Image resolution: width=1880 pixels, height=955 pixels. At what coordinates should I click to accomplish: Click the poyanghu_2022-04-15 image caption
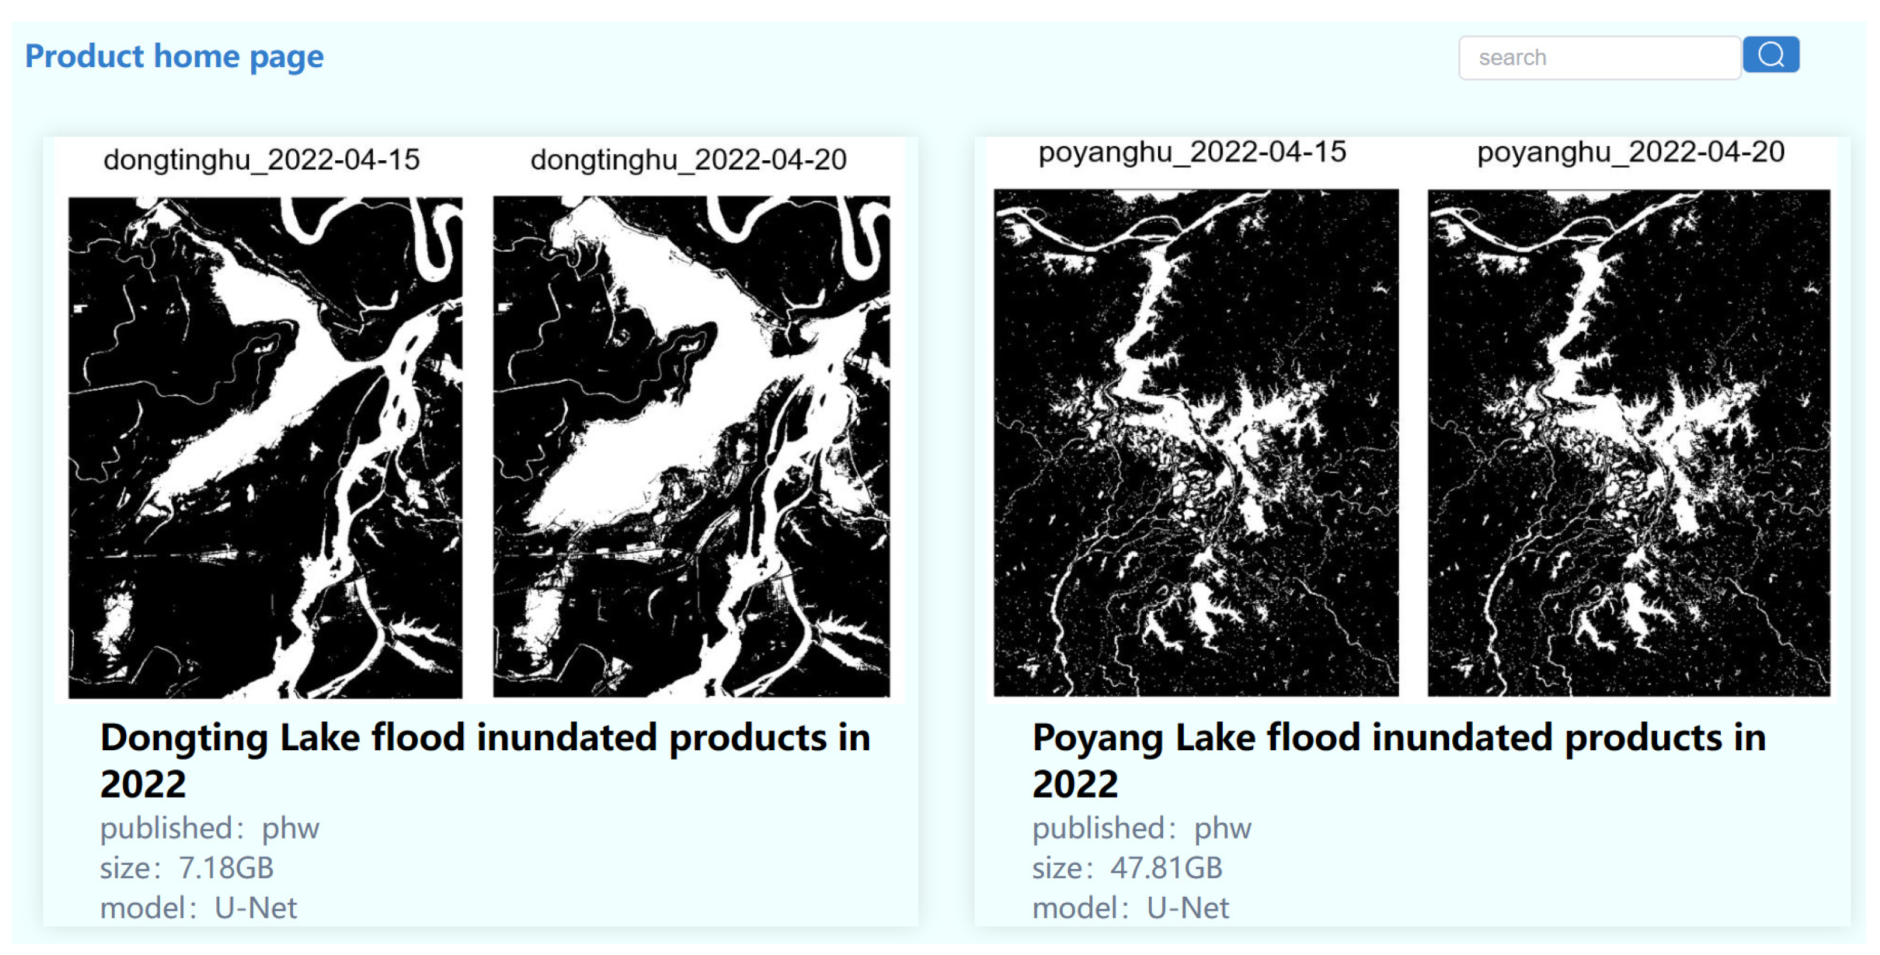tap(1192, 152)
